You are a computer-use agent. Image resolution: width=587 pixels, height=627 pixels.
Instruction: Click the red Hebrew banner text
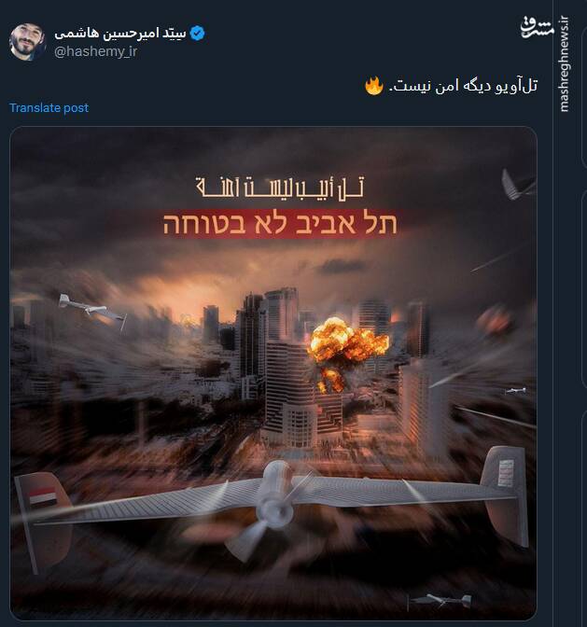point(280,224)
